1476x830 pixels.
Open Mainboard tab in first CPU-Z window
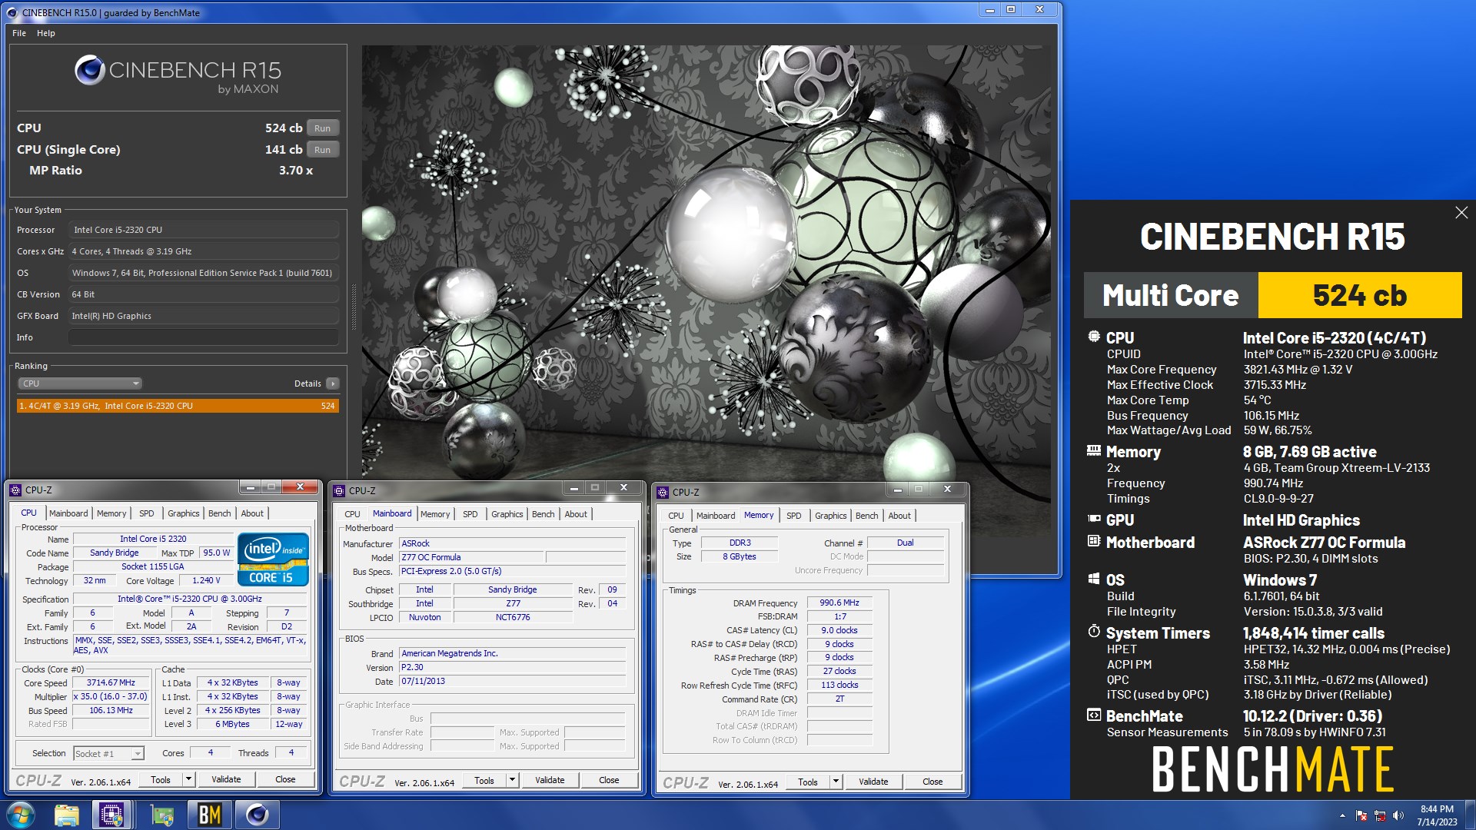pos(68,513)
